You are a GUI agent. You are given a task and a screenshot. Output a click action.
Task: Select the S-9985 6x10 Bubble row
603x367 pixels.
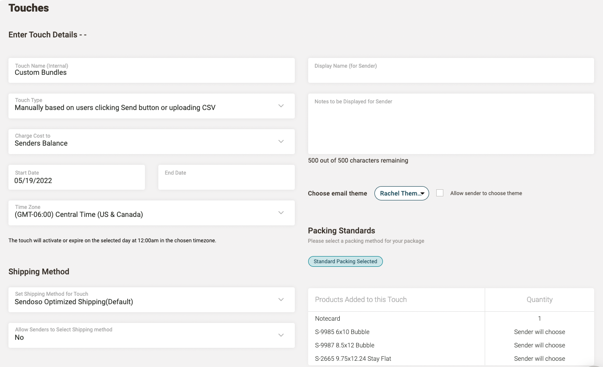tap(342, 332)
